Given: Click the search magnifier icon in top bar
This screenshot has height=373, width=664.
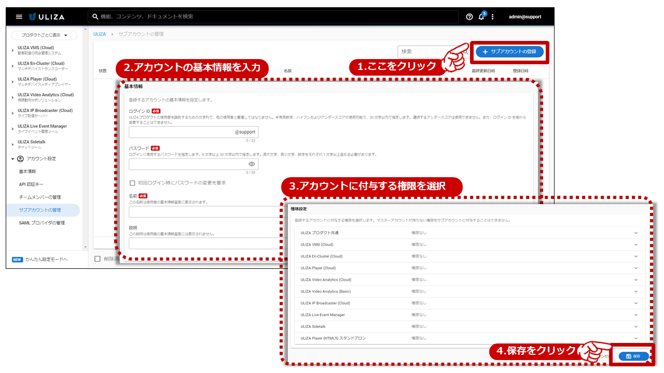Looking at the screenshot, I should (95, 17).
